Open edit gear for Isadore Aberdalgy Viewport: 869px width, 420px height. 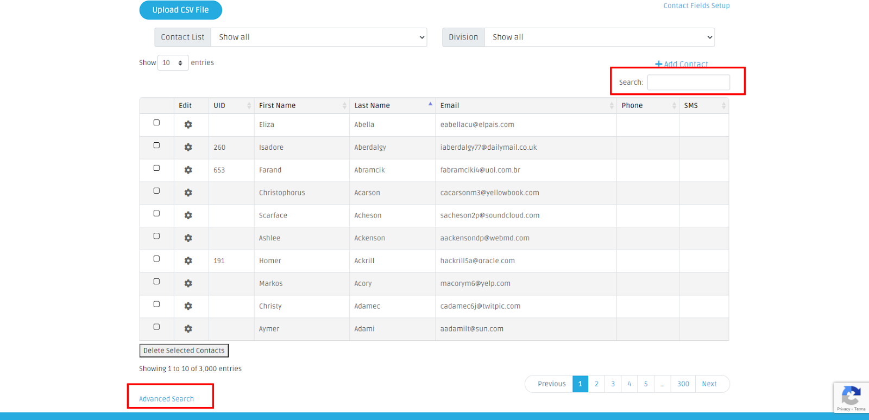pyautogui.click(x=188, y=148)
